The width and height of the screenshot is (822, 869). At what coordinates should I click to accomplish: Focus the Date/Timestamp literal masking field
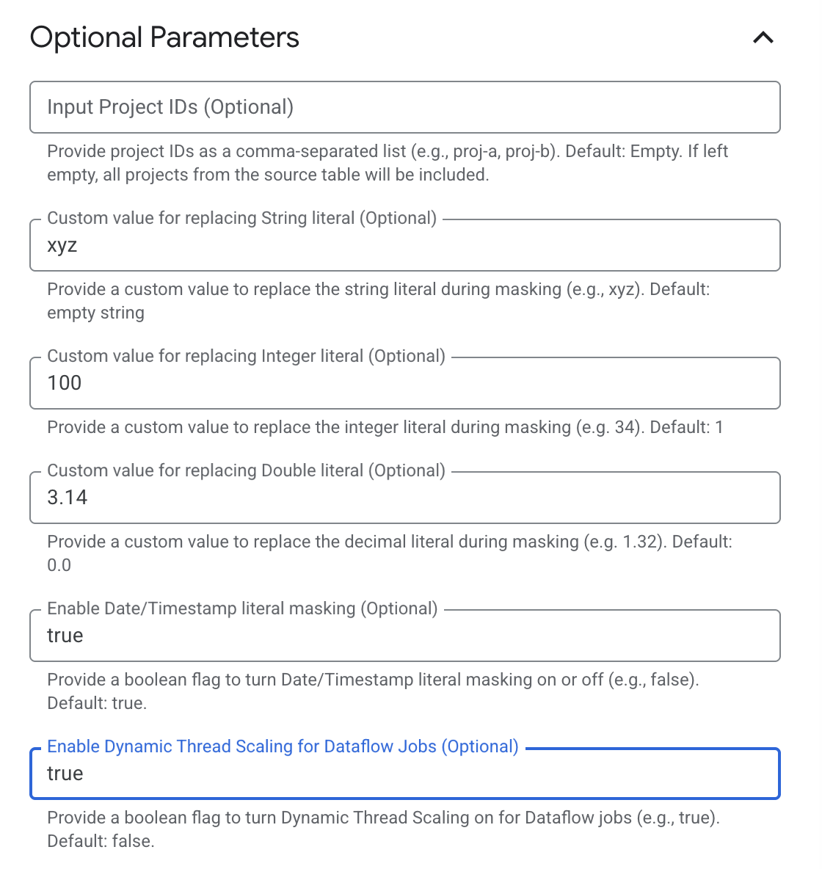coord(404,636)
